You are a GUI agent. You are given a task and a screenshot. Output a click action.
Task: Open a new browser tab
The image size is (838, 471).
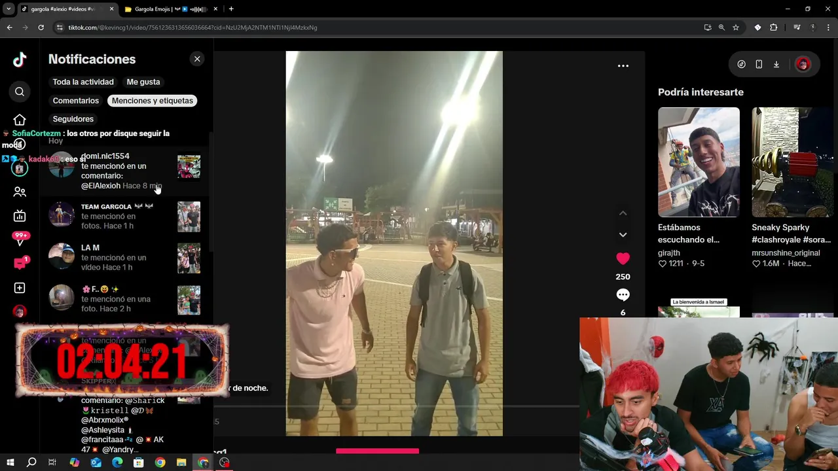231,9
